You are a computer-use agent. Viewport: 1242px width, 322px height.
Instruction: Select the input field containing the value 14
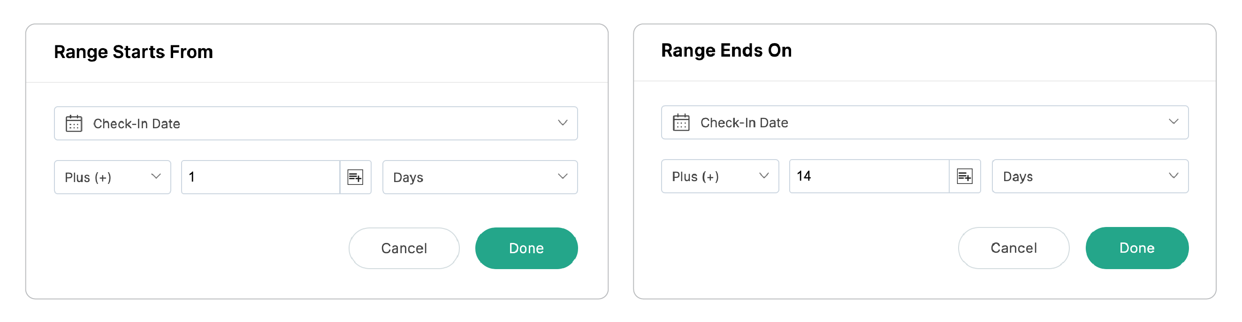[868, 176]
